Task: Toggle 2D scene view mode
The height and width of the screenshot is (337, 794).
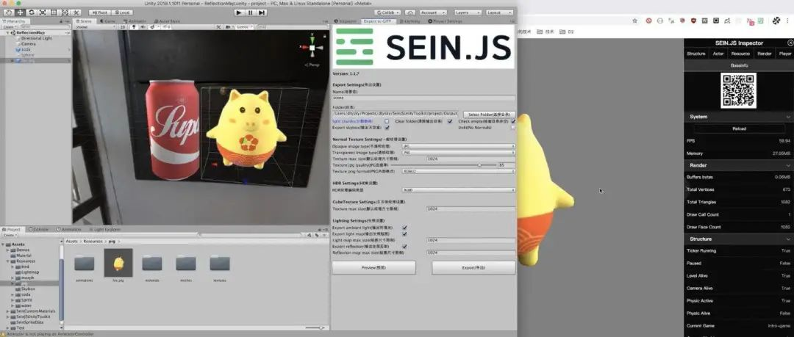Action: pyautogui.click(x=123, y=27)
